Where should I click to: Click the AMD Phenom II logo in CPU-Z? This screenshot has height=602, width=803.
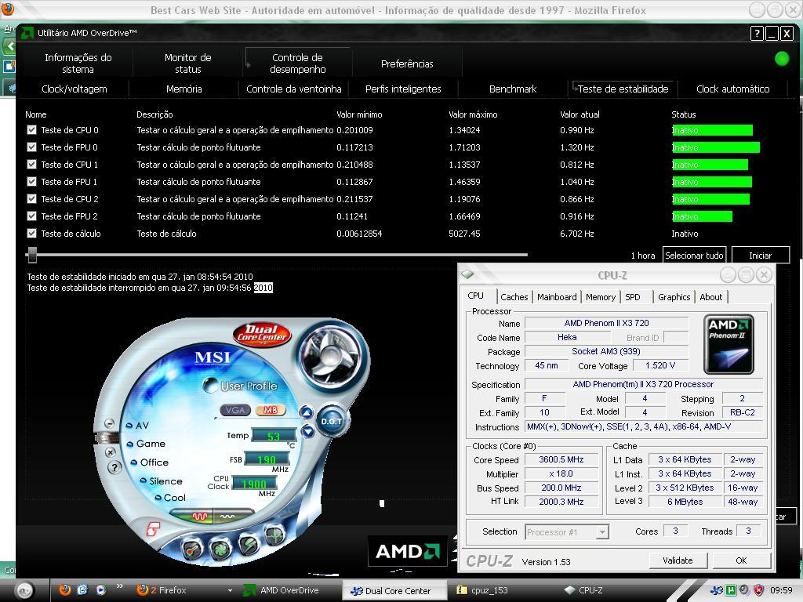click(x=729, y=344)
